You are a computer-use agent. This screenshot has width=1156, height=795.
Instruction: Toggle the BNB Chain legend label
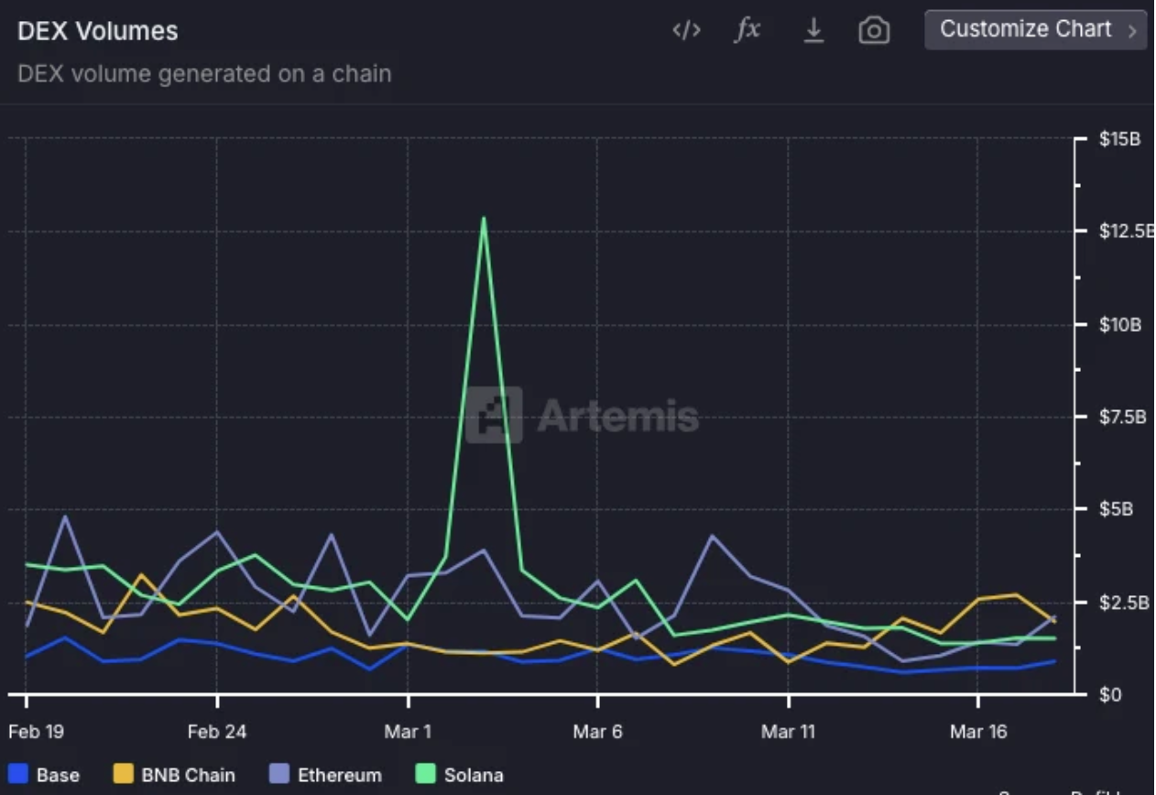click(x=188, y=775)
